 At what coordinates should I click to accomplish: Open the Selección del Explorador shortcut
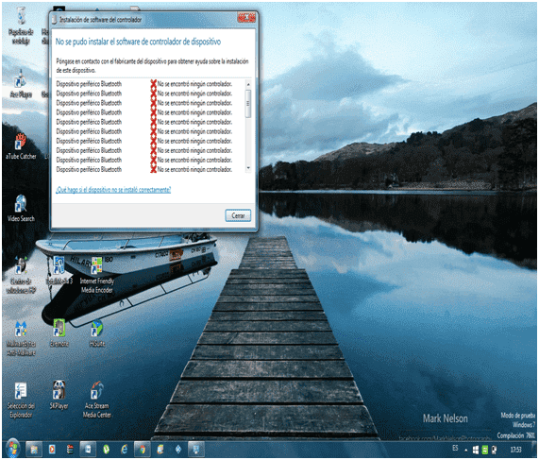(21, 400)
